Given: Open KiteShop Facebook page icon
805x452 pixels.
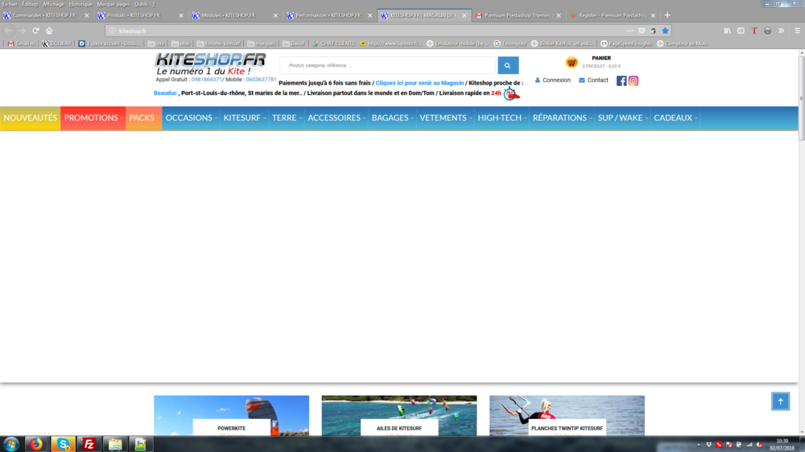Looking at the screenshot, I should coord(621,80).
